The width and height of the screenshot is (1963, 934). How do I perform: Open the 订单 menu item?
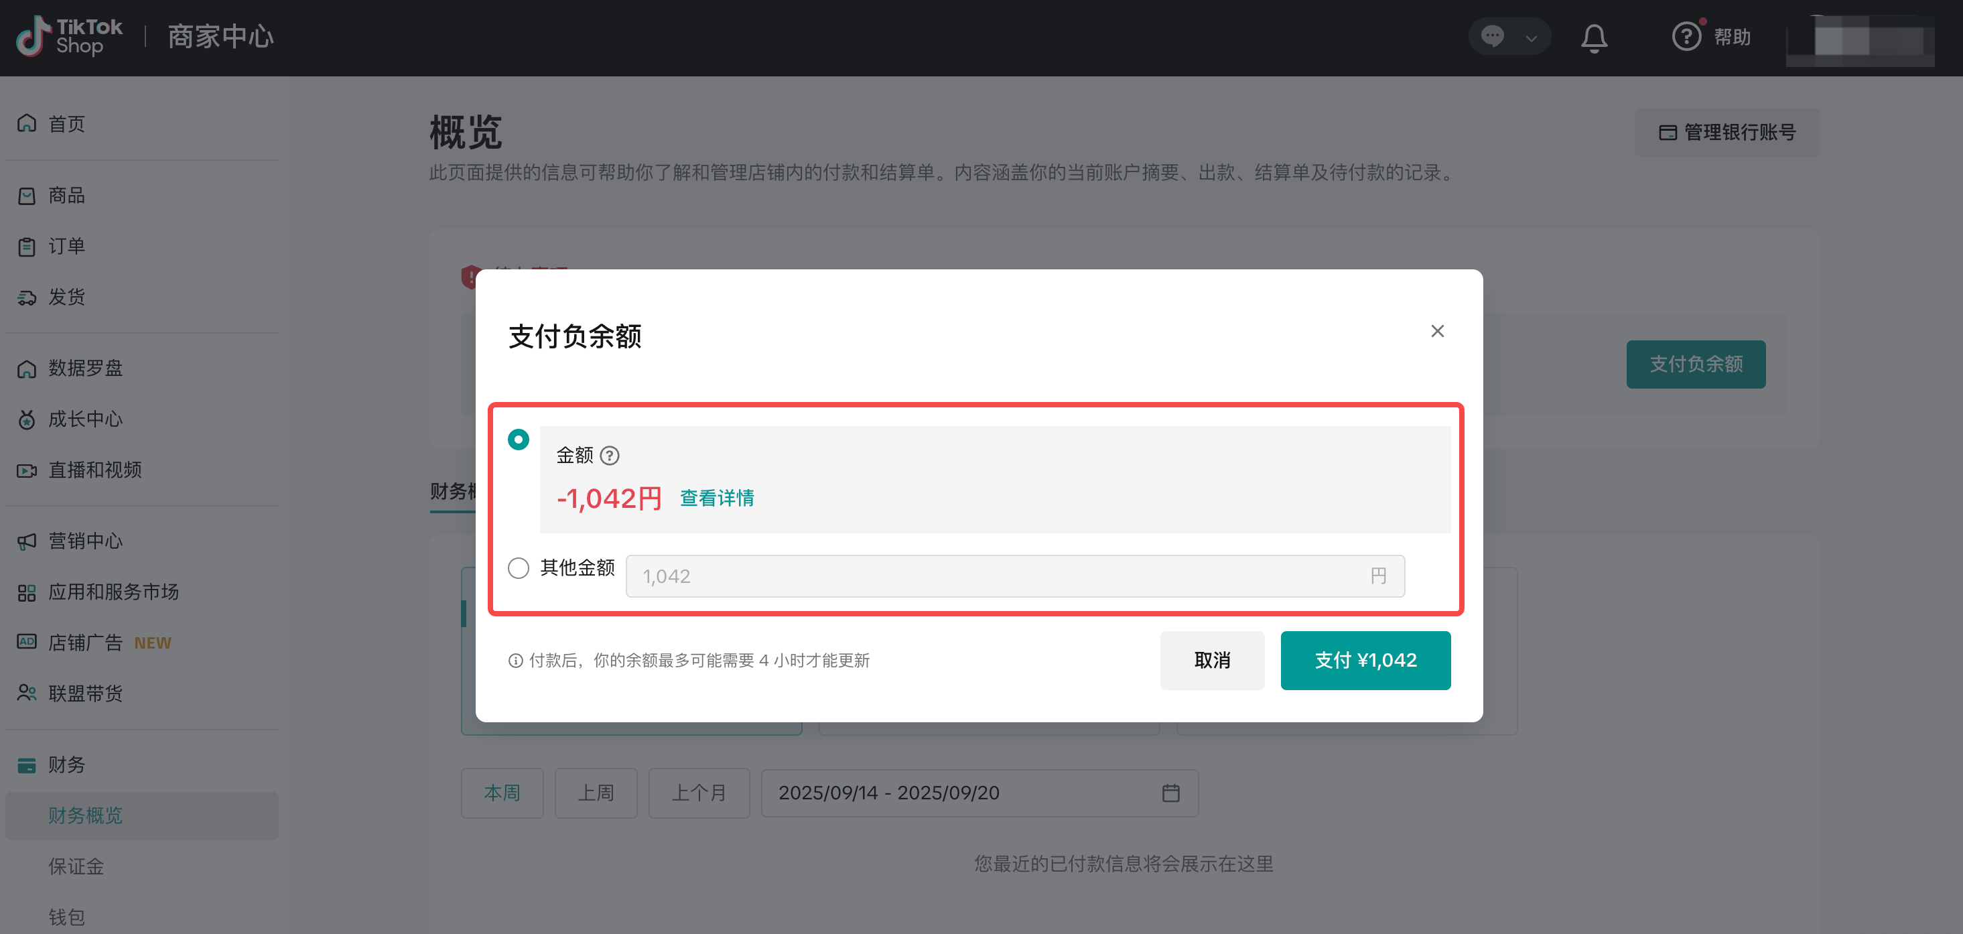tap(67, 246)
